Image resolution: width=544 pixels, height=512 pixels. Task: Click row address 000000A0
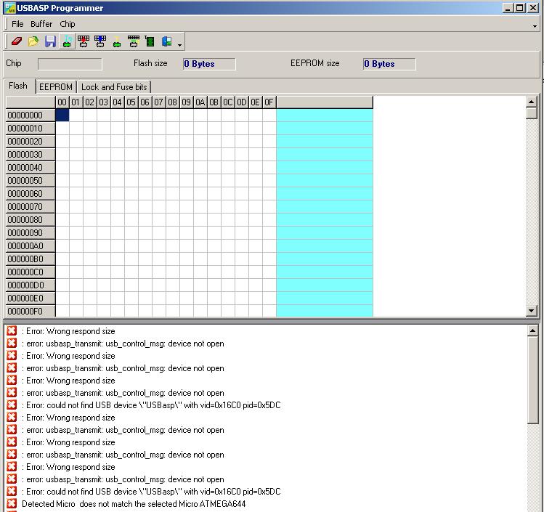31,246
